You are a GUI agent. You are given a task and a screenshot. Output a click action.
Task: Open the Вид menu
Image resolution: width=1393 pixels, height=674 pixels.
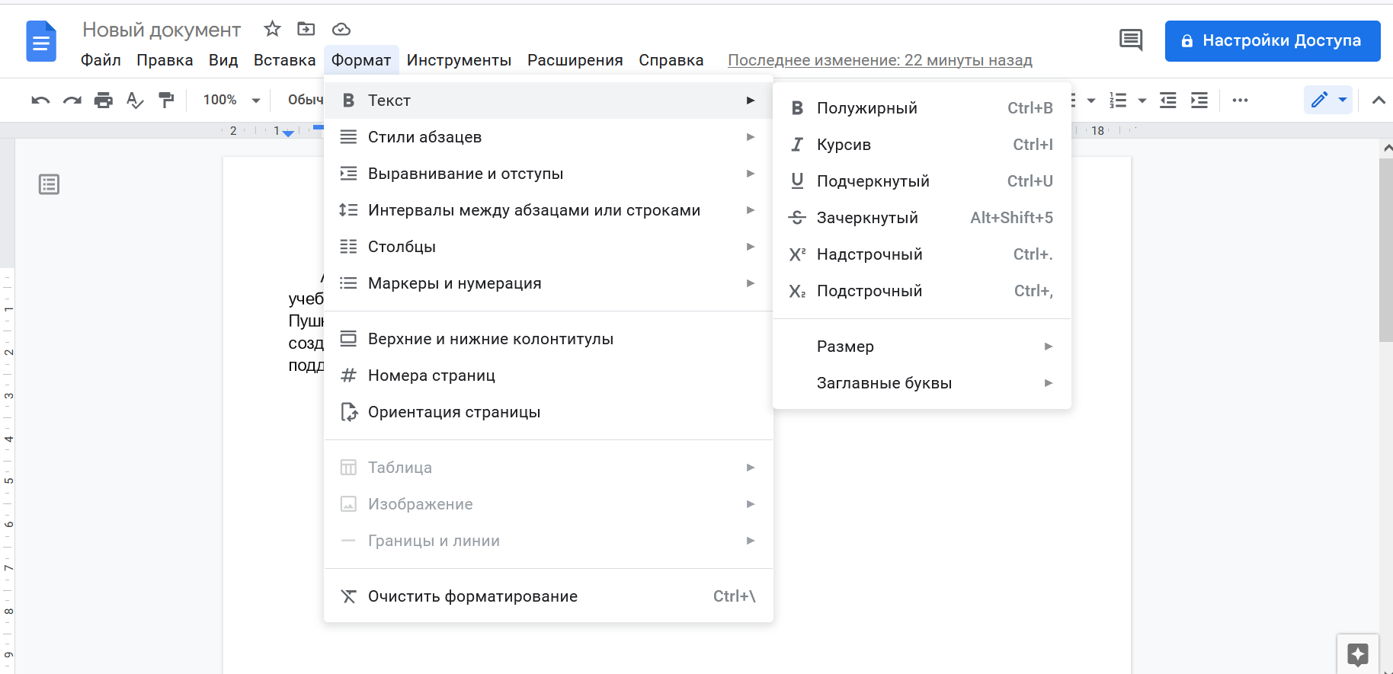coord(223,60)
